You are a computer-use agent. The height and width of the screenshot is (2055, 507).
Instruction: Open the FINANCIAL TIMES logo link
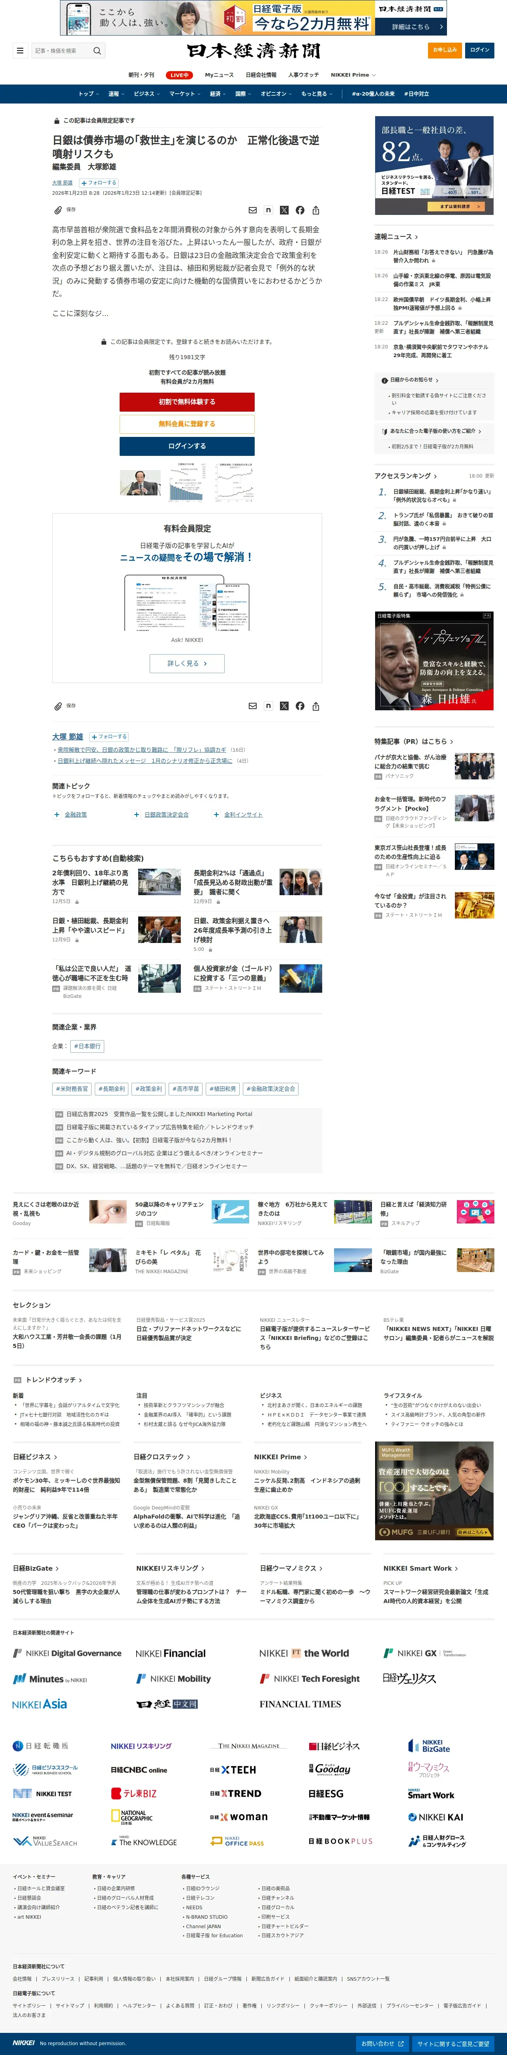tap(300, 1704)
